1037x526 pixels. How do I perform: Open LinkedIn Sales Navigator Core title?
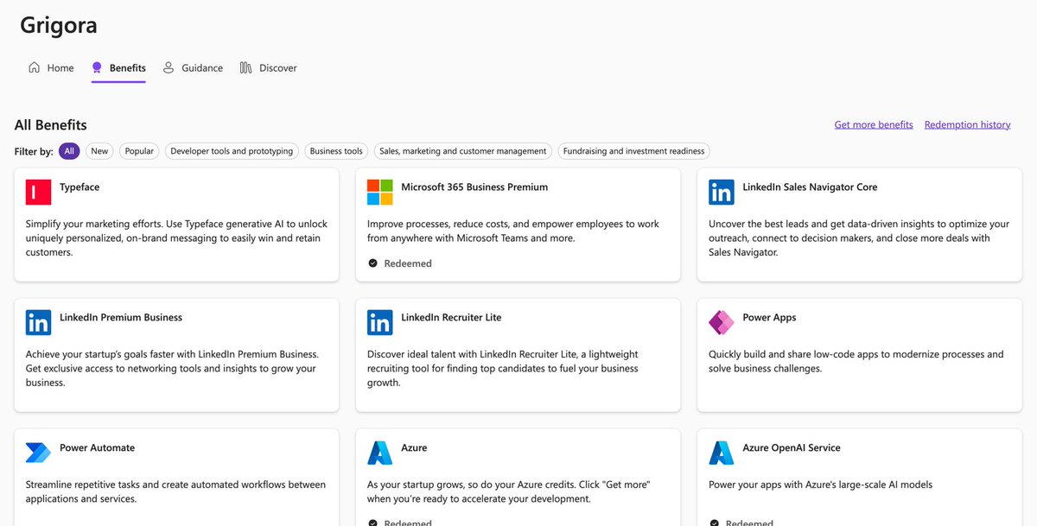point(810,187)
